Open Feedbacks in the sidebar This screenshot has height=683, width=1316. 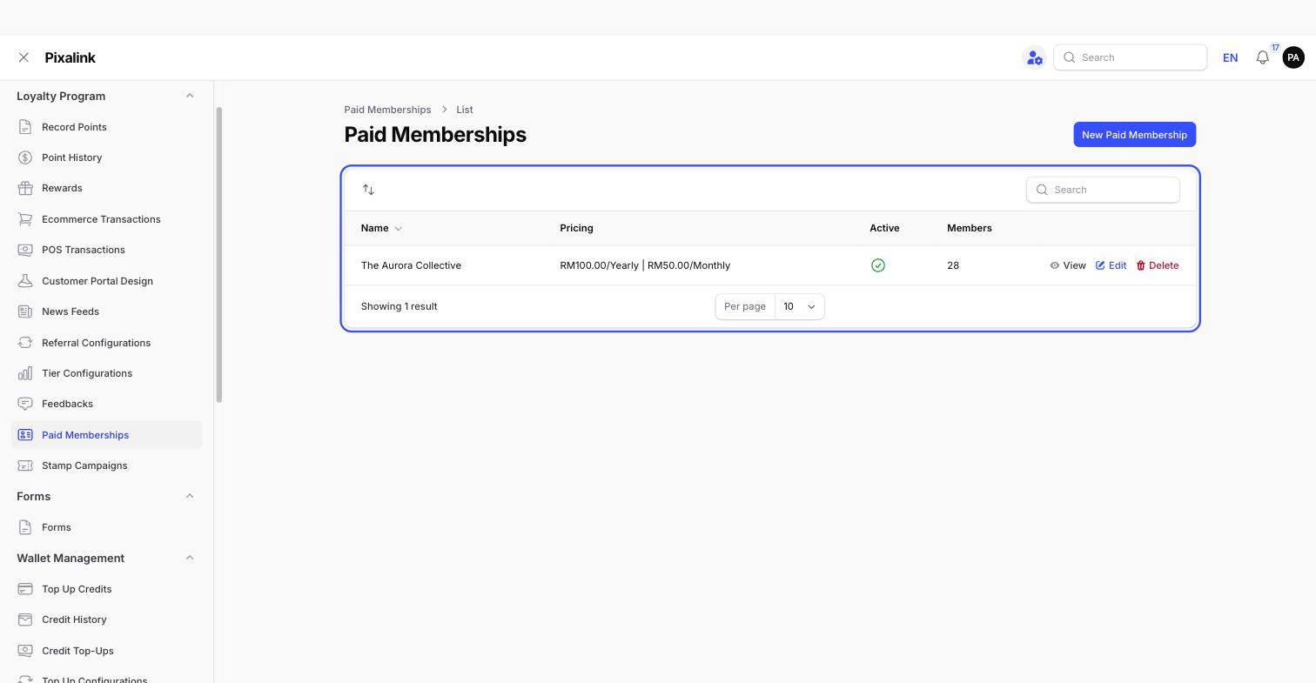107,404
